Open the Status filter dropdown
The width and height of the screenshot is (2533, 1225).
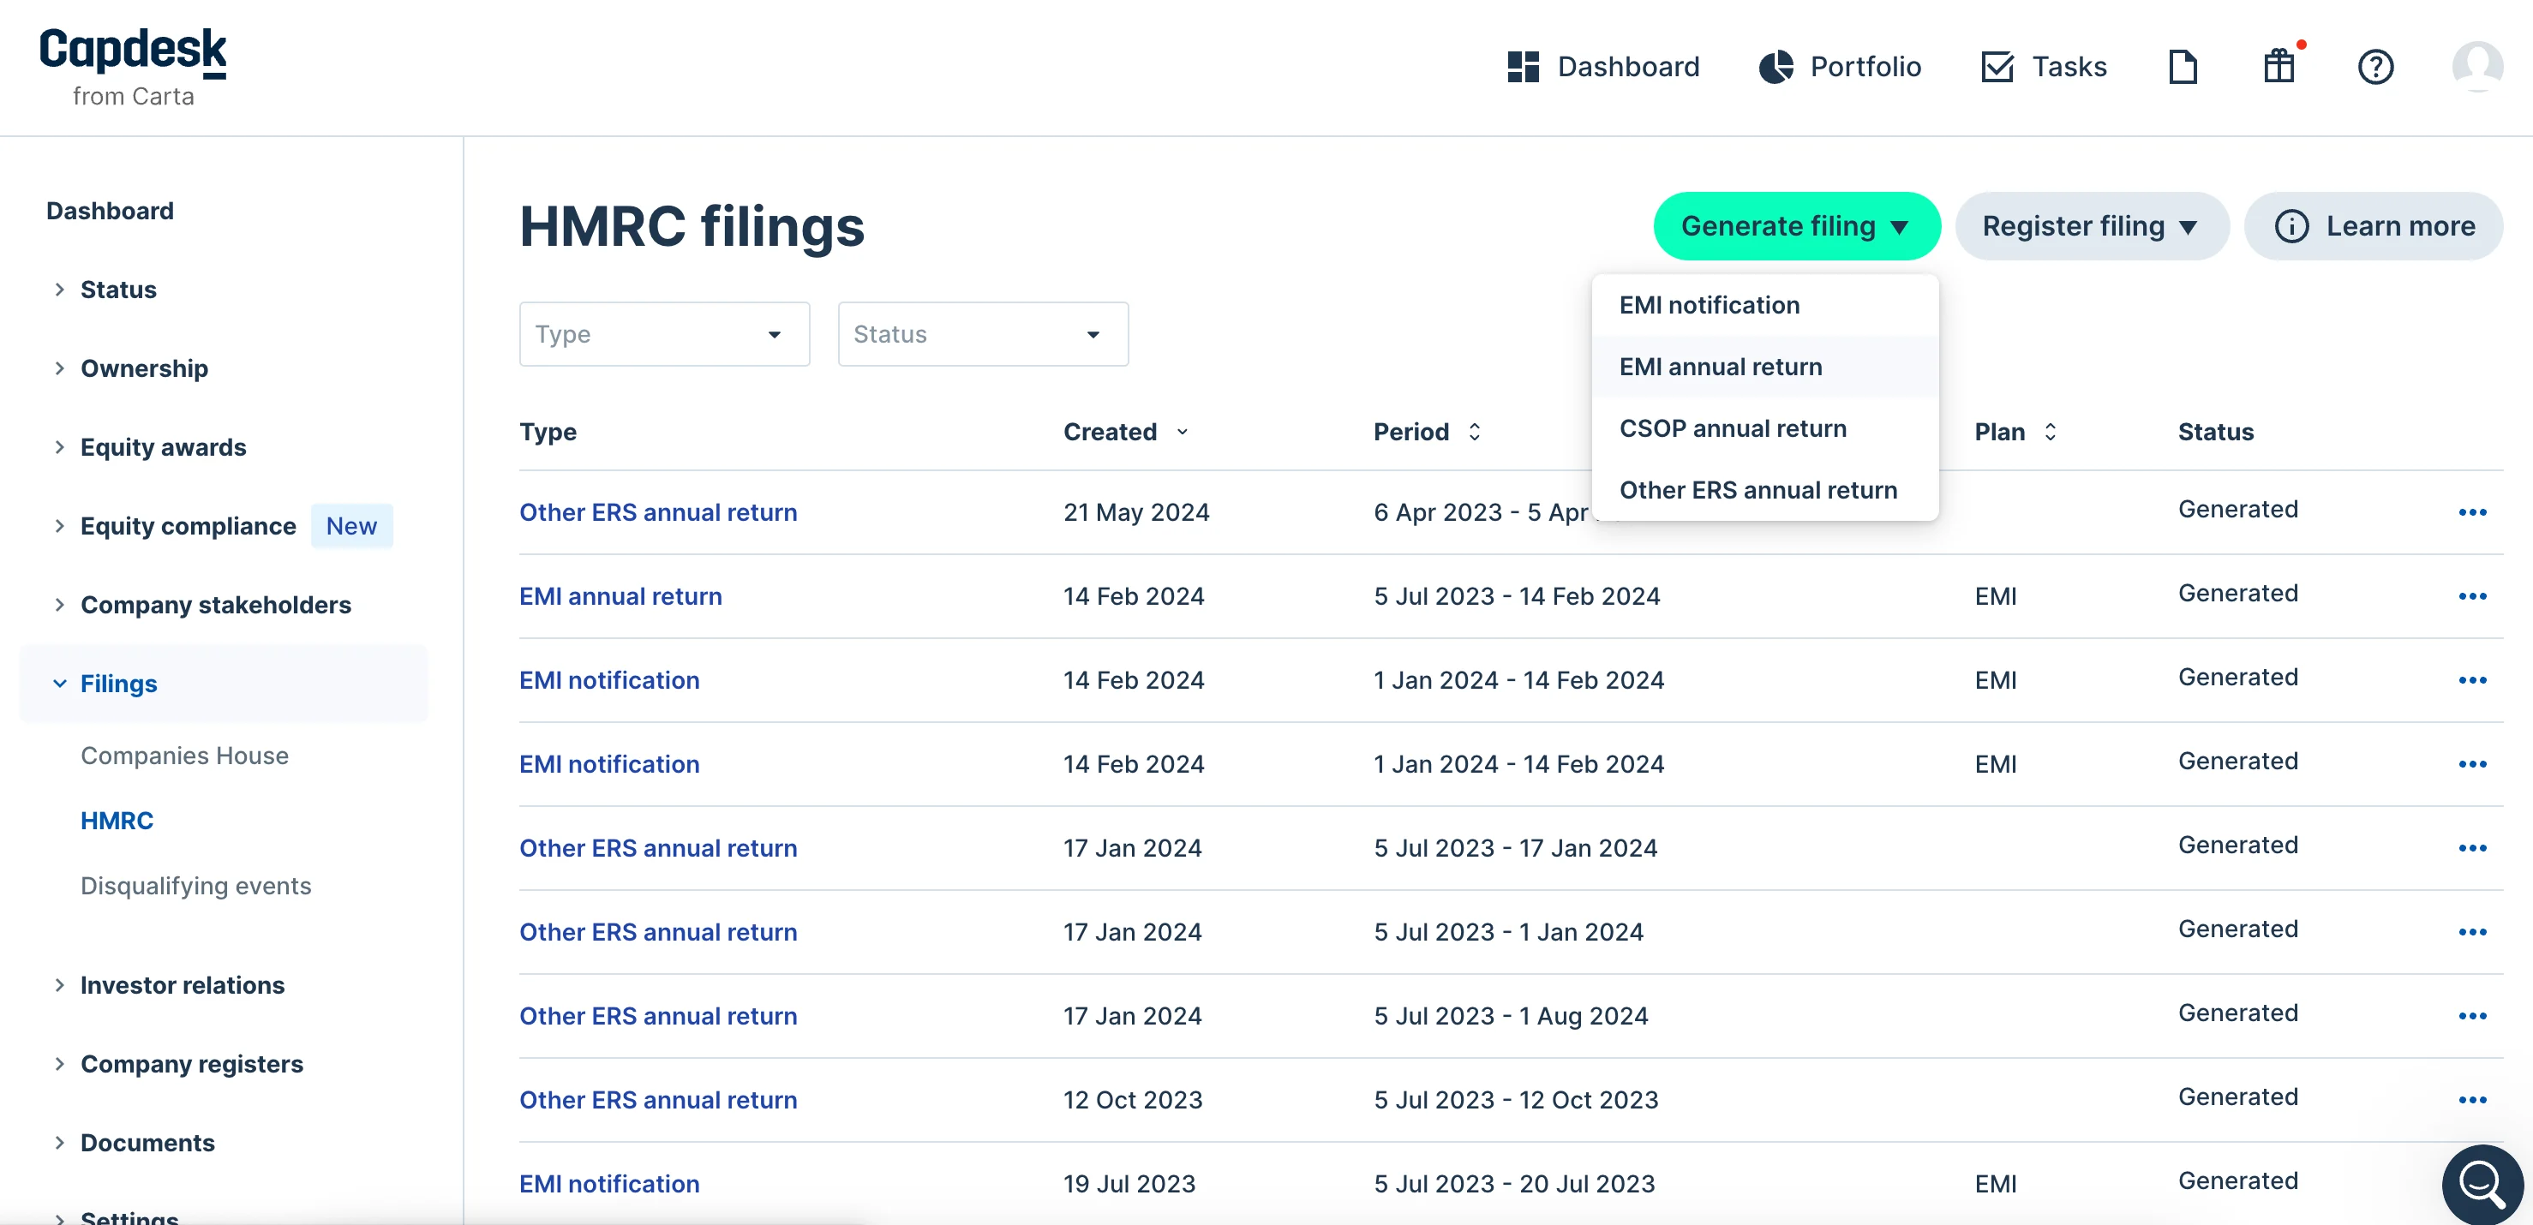[x=984, y=334]
